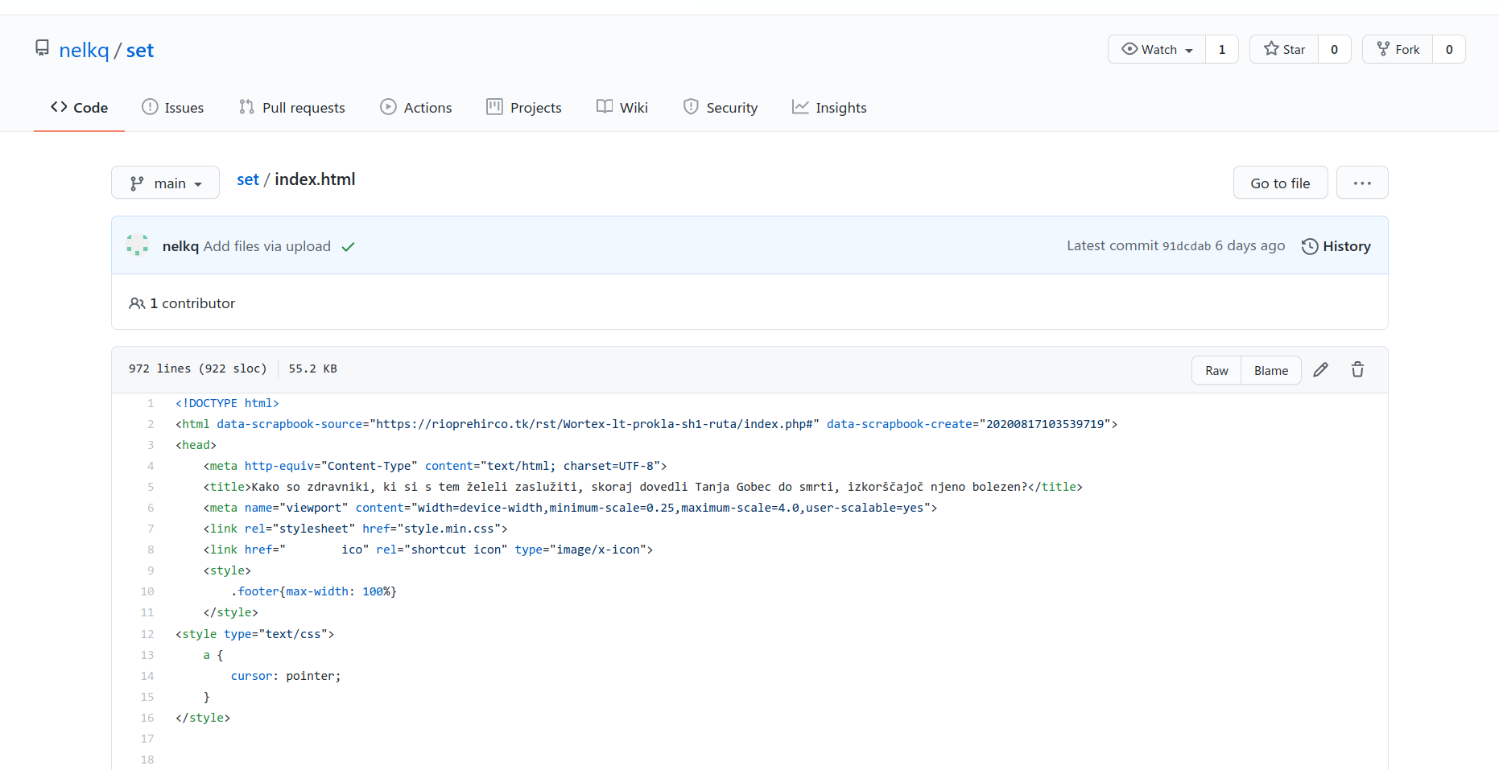1499x770 pixels.
Task: Open the Blame view
Action: 1271,370
